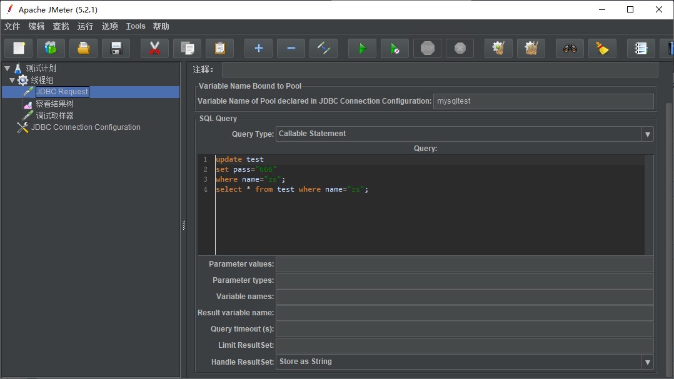Click the Parameter types field
The height and width of the screenshot is (379, 674).
(465, 280)
